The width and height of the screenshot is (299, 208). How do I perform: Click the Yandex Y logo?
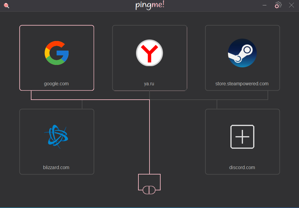point(149,53)
